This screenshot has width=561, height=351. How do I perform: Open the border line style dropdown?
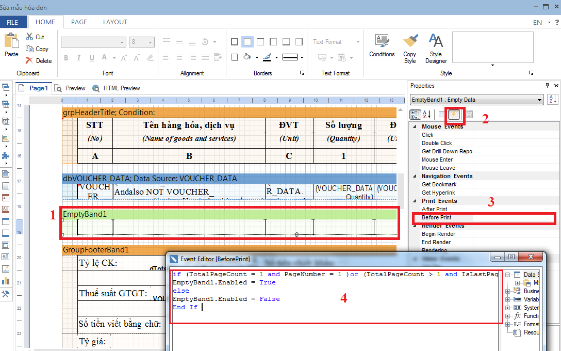point(302,57)
